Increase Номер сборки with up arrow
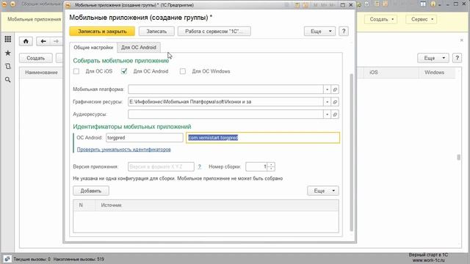Image resolution: width=470 pixels, height=264 pixels. click(x=271, y=164)
